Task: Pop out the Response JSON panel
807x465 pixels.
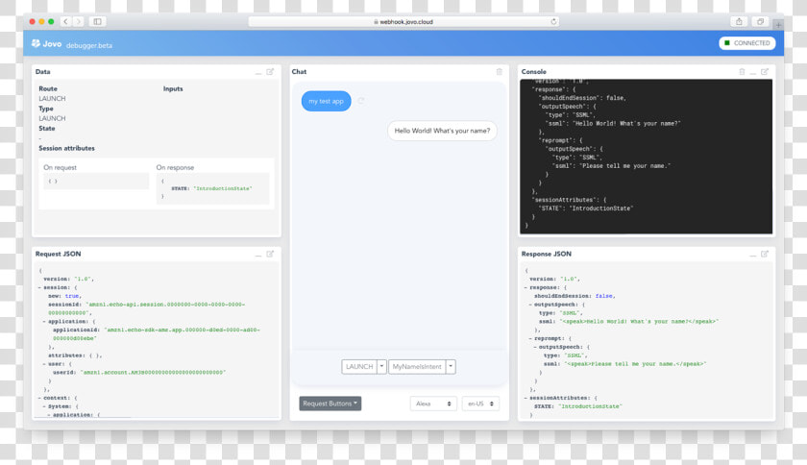Action: [765, 254]
